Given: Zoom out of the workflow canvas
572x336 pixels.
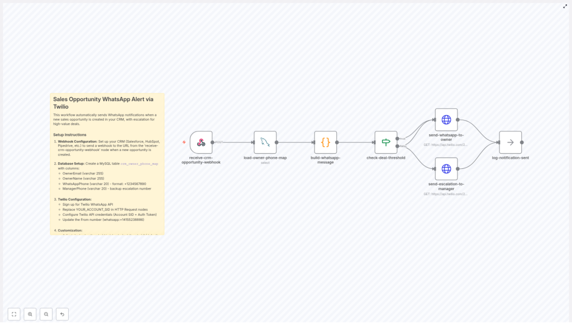Looking at the screenshot, I should click(x=46, y=314).
